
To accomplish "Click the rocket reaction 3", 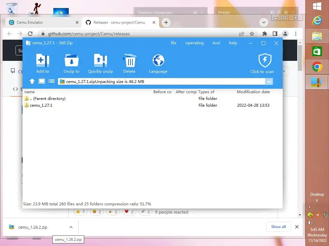I will tap(145, 212).
